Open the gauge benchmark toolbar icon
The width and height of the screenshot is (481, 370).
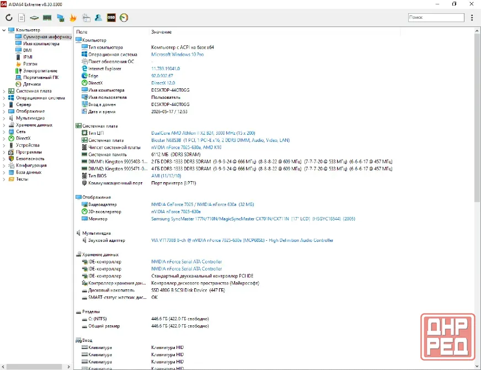coord(124,18)
